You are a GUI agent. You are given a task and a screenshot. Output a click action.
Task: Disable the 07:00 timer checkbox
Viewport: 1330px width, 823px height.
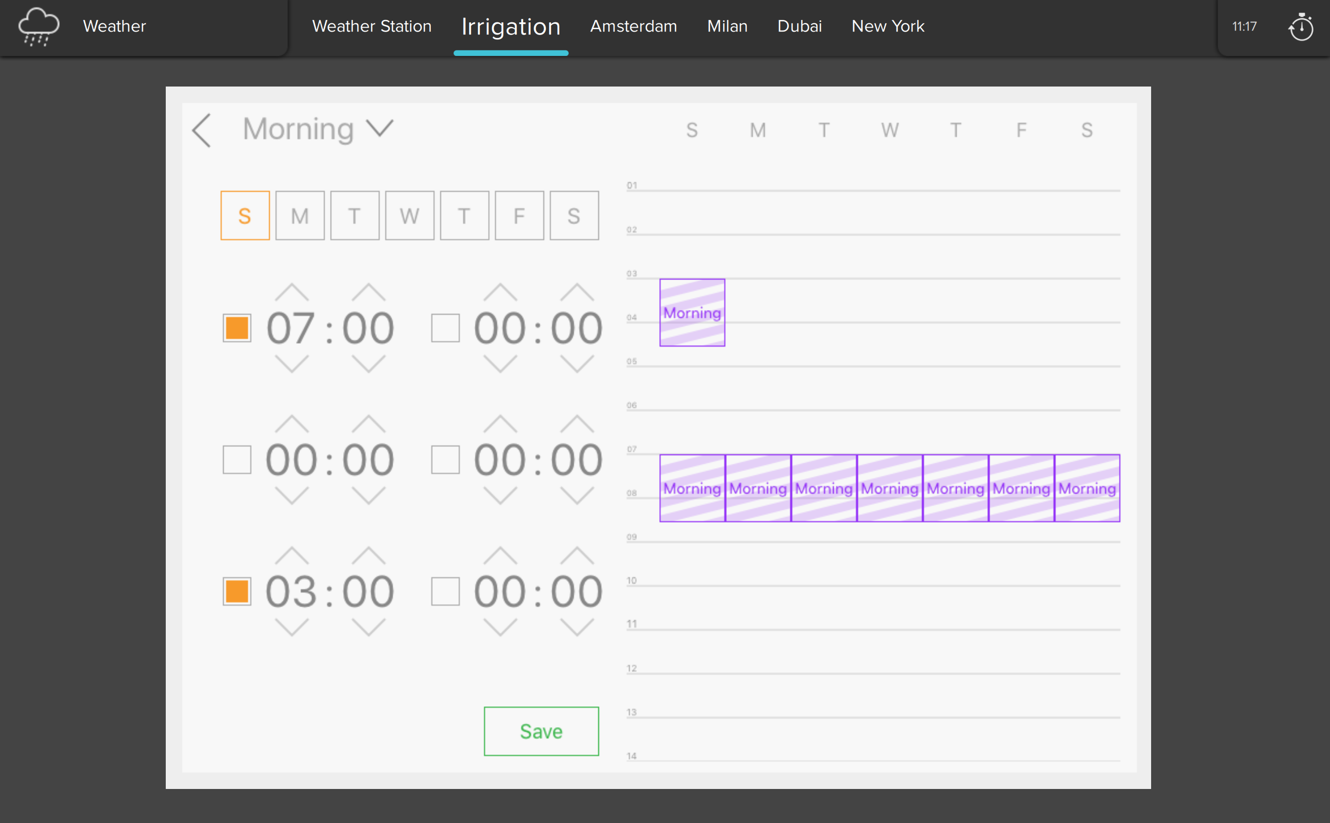237,328
